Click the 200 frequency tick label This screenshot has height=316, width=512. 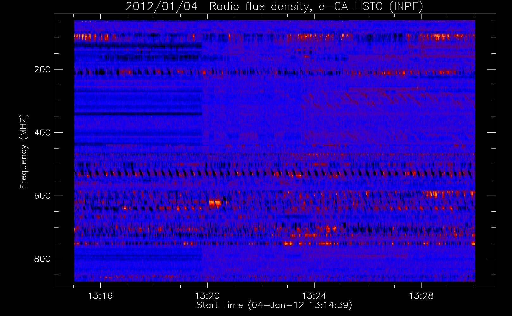pyautogui.click(x=42, y=70)
